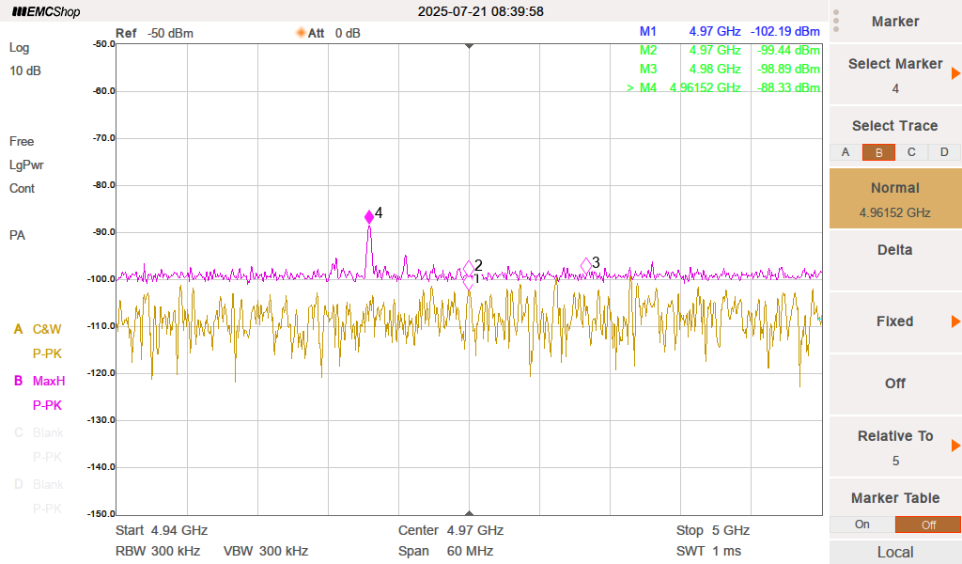Click the EMCShop logo

[46, 12]
